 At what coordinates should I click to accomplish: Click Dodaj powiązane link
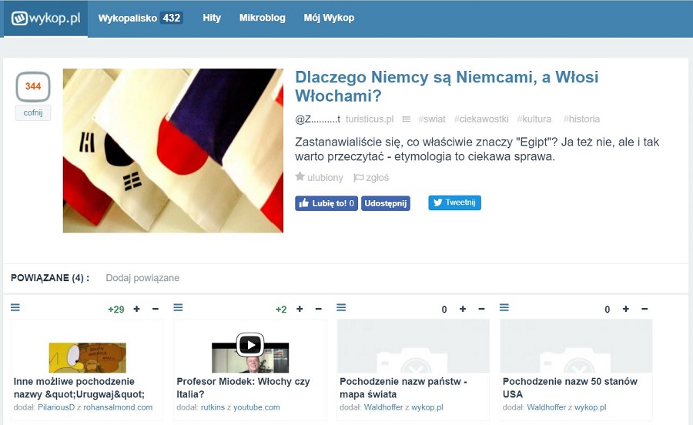coord(142,278)
